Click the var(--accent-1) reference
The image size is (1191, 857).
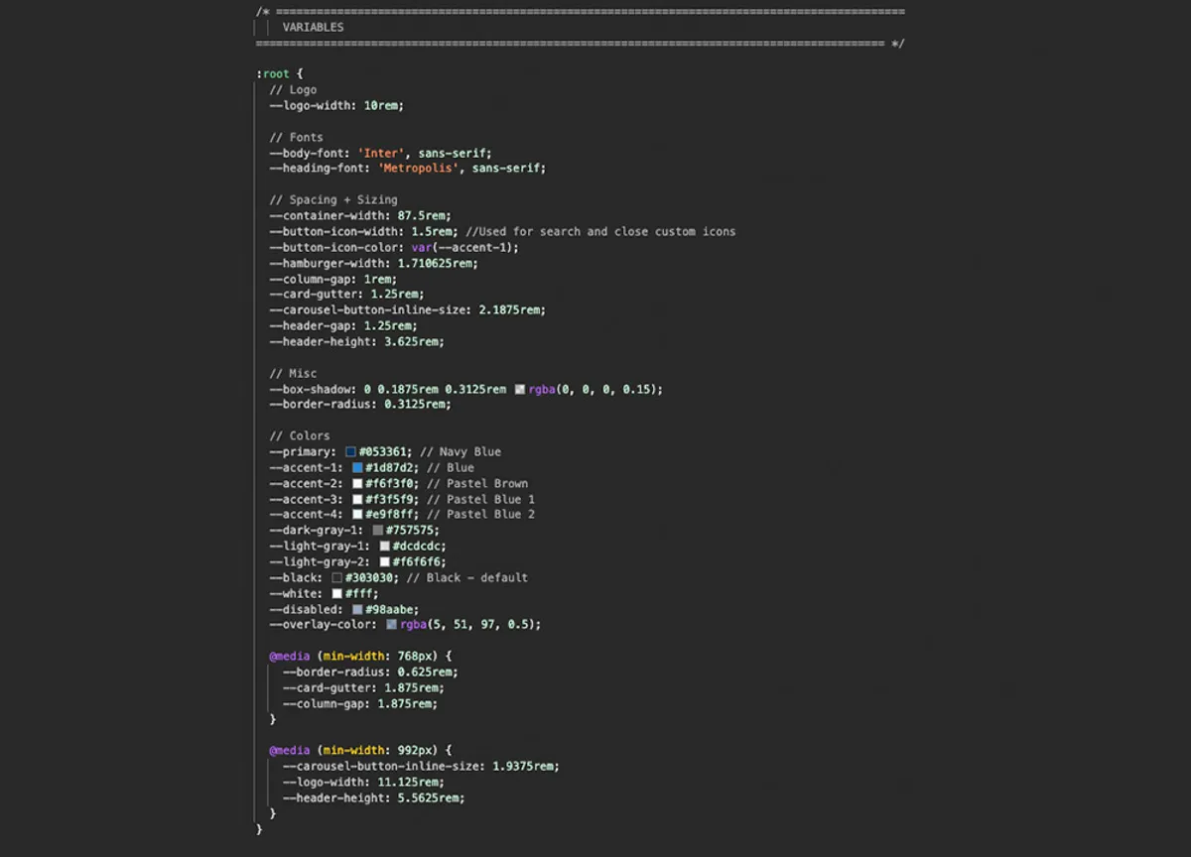click(463, 247)
